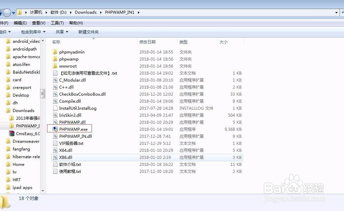Select BaiduNetdisk folder in sidebar
This screenshot has height=211, width=344.
point(23,72)
